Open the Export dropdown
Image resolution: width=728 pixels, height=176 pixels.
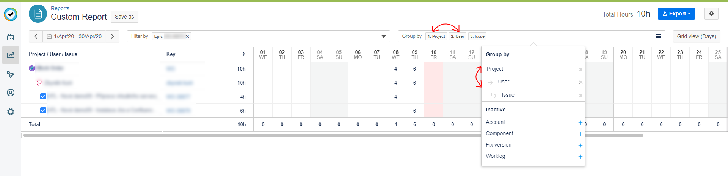point(676,14)
